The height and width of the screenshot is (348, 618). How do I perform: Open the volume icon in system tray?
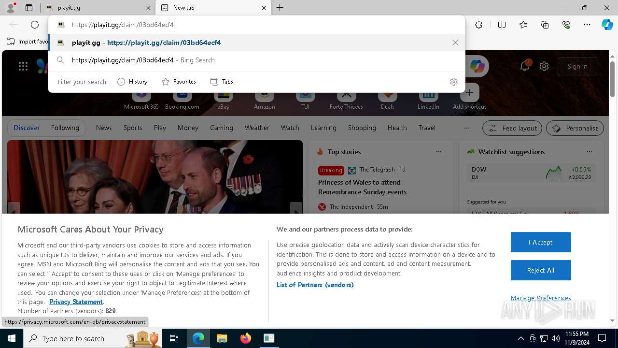pos(555,338)
